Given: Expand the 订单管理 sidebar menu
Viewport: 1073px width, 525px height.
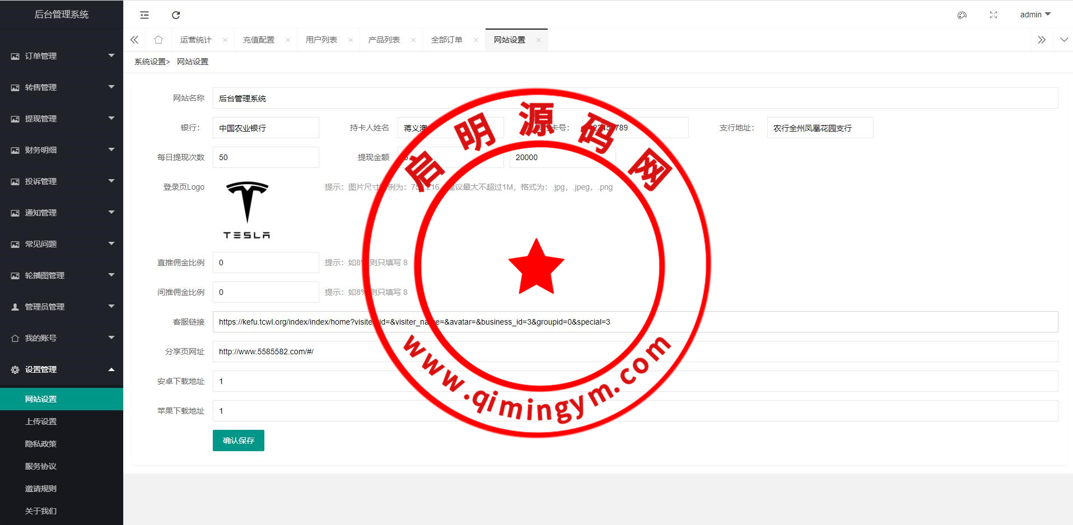Looking at the screenshot, I should pos(62,56).
